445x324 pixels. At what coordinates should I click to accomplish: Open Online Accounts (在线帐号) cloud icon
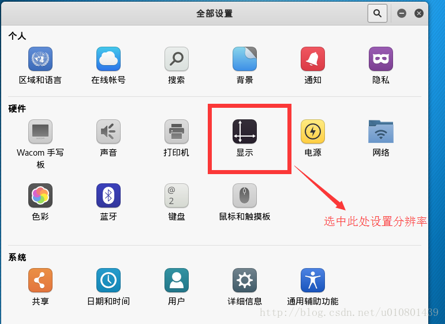coord(109,59)
